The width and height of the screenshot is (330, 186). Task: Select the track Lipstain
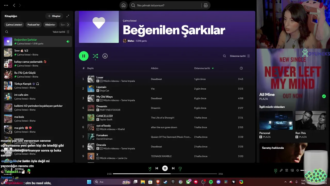tap(101, 87)
